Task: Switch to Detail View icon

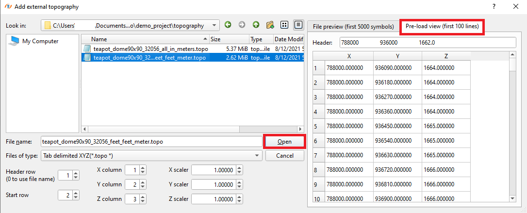Action: click(298, 25)
